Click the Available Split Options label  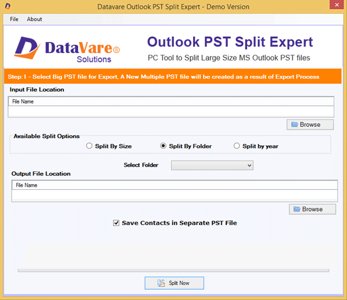[x=47, y=136]
